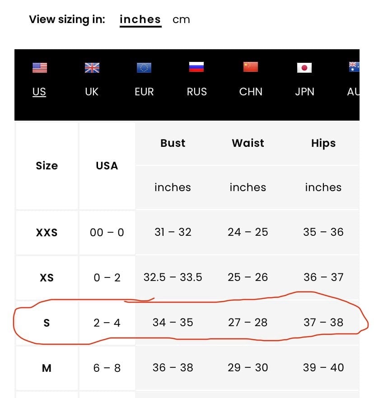Viewport: 374px width, 398px height.
Task: Switch to RUS size conversions
Action: 196,92
